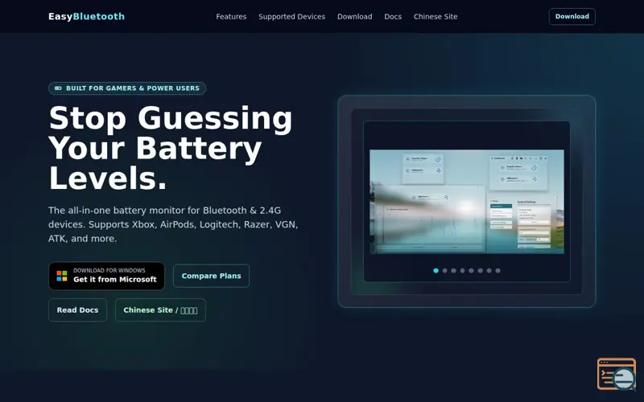The width and height of the screenshot is (644, 402).
Task: Open Supported Devices in the top navigation
Action: [291, 17]
